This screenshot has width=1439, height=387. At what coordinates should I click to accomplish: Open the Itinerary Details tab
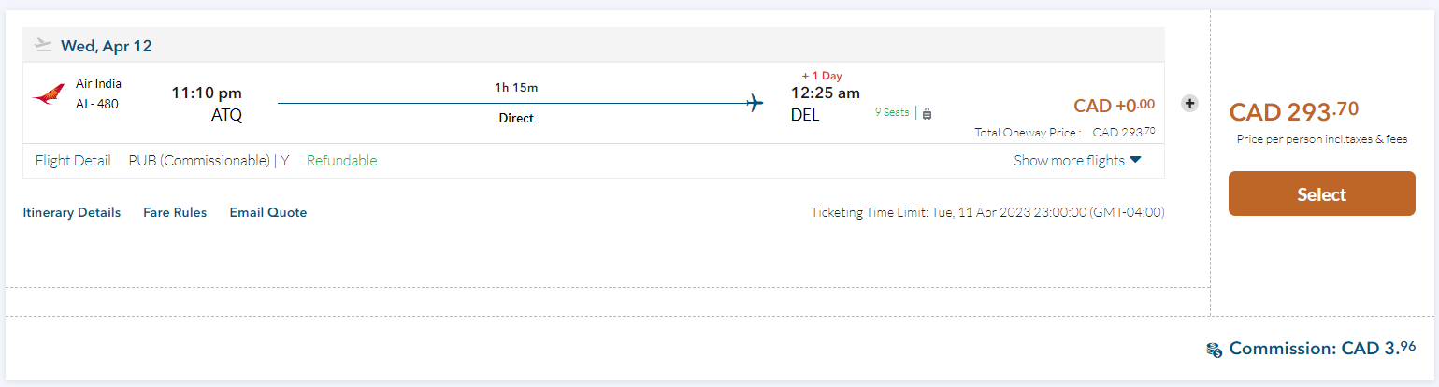[72, 213]
